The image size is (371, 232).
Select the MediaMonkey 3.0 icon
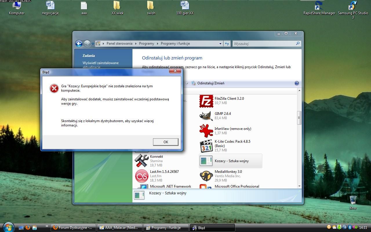click(x=206, y=176)
